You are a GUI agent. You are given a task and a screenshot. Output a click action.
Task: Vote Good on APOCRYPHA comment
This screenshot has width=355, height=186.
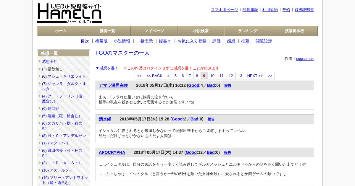[x=191, y=152]
